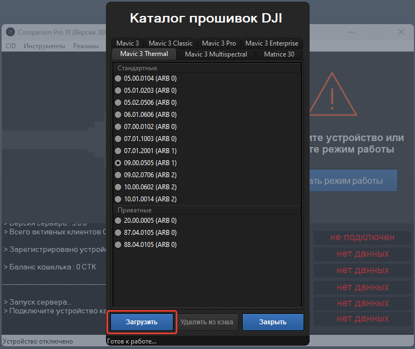Click the Удалить из кэша button
415x349 pixels.
click(x=207, y=322)
